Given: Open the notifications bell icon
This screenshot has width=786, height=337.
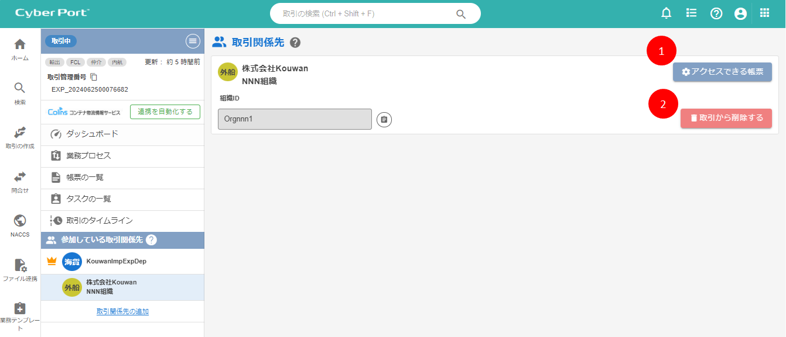Looking at the screenshot, I should [x=666, y=13].
